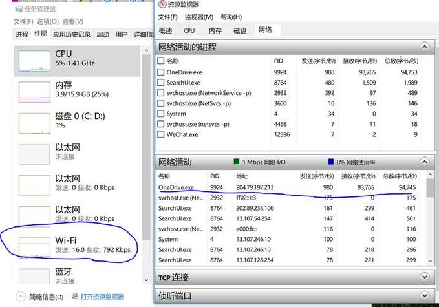Image resolution: width=439 pixels, height=307 pixels.
Task: Click the blue 网络使用率 legend swatch
Action: (x=330, y=162)
